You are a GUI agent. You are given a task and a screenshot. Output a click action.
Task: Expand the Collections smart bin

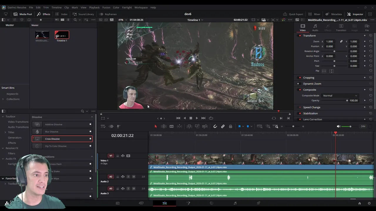pyautogui.click(x=3, y=99)
